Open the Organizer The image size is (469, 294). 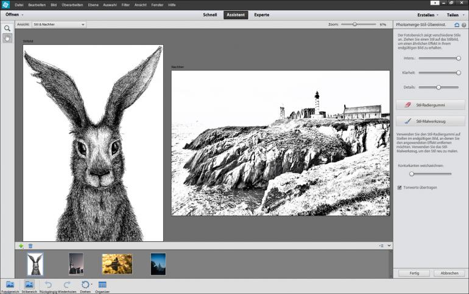102,284
